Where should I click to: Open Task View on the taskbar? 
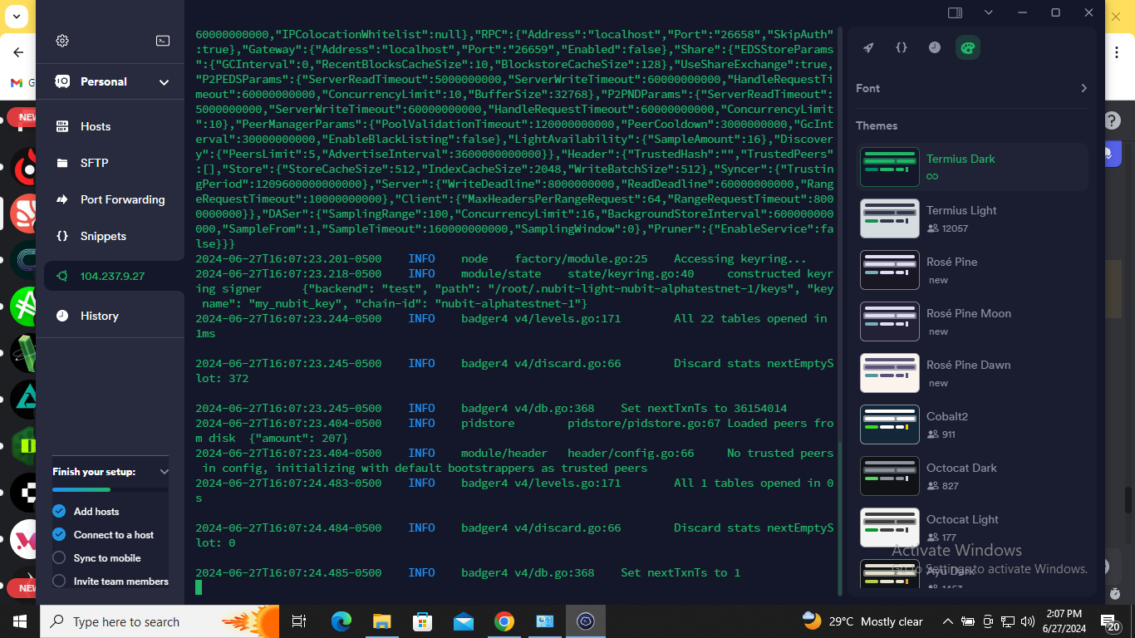[299, 621]
